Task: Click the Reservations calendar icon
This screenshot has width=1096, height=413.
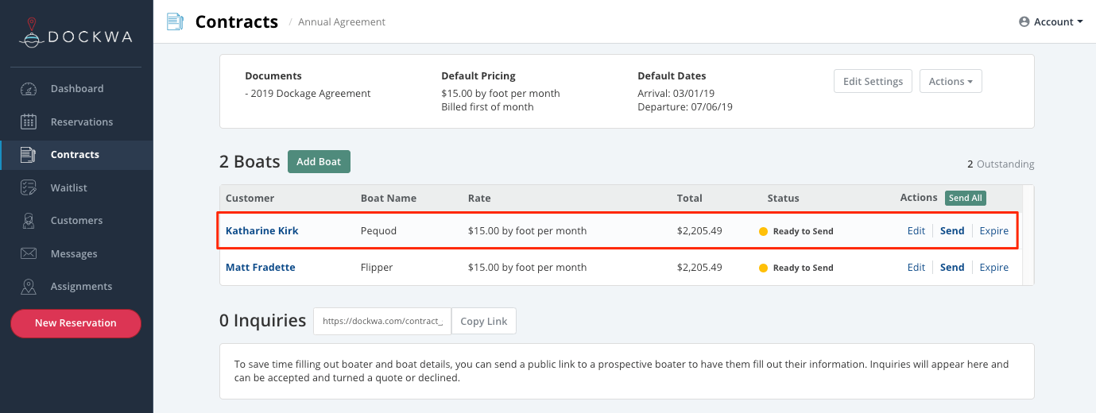Action: tap(29, 122)
